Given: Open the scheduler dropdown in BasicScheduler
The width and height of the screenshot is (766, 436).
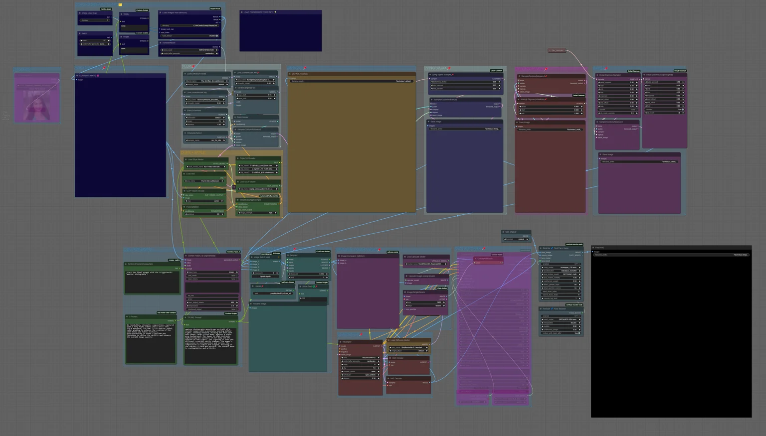Looking at the screenshot, I should (206, 118).
